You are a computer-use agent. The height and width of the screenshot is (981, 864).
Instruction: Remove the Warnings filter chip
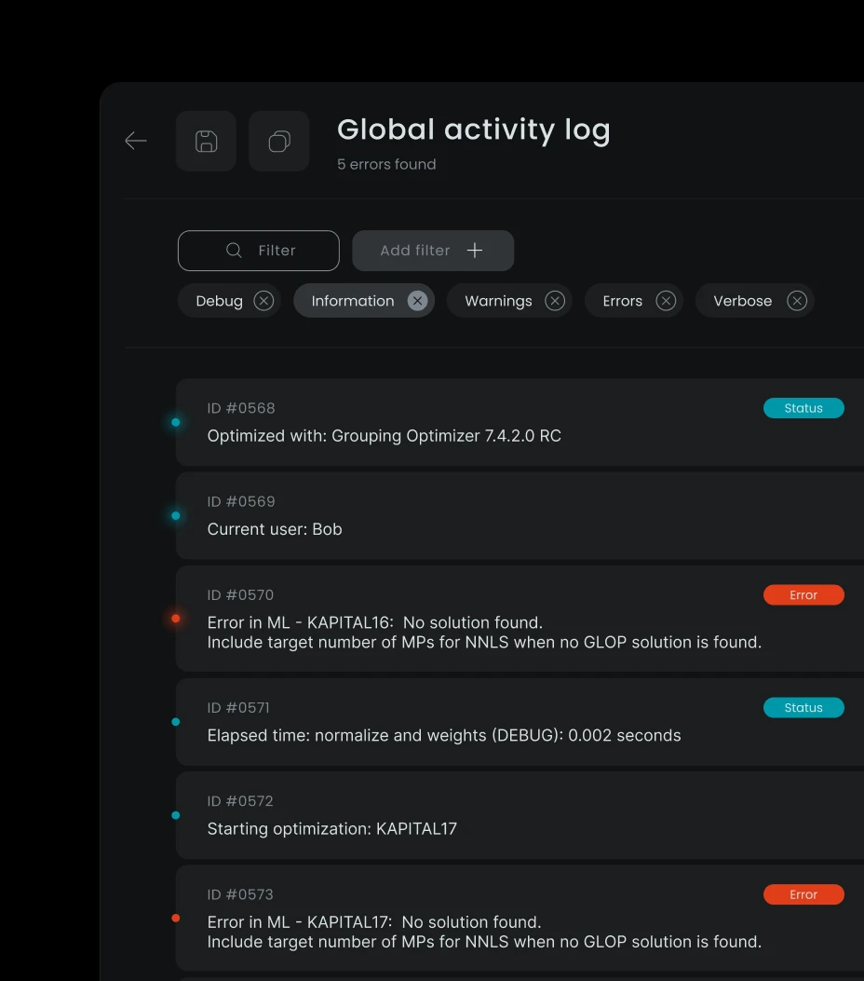[555, 301]
